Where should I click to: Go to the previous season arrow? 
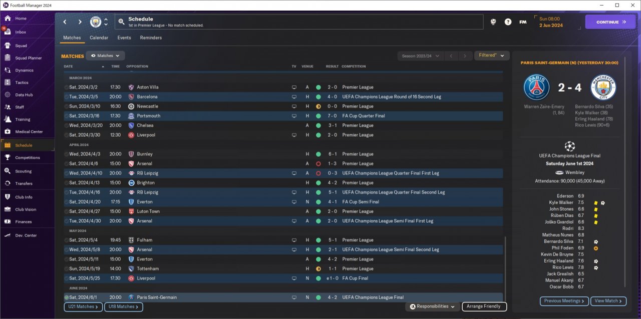pyautogui.click(x=451, y=56)
